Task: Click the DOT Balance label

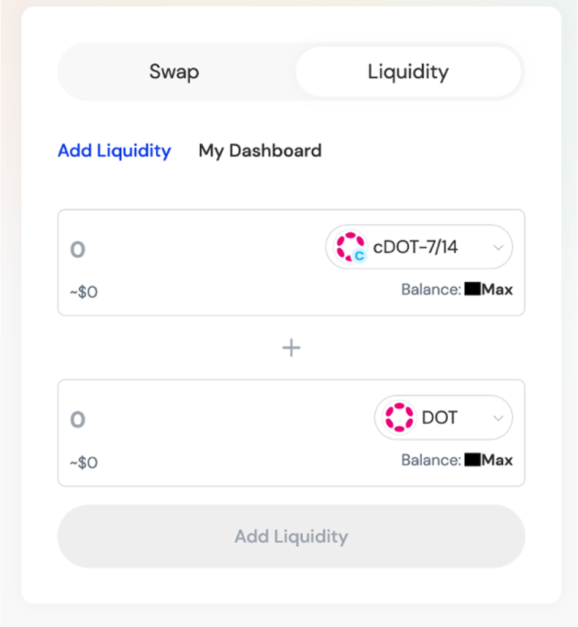Action: (430, 460)
